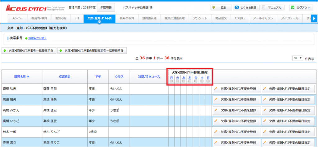This screenshot has height=147, width=318.
Task: Click 曜日指定 button for 高須 晴矢
Action: click(288, 100)
